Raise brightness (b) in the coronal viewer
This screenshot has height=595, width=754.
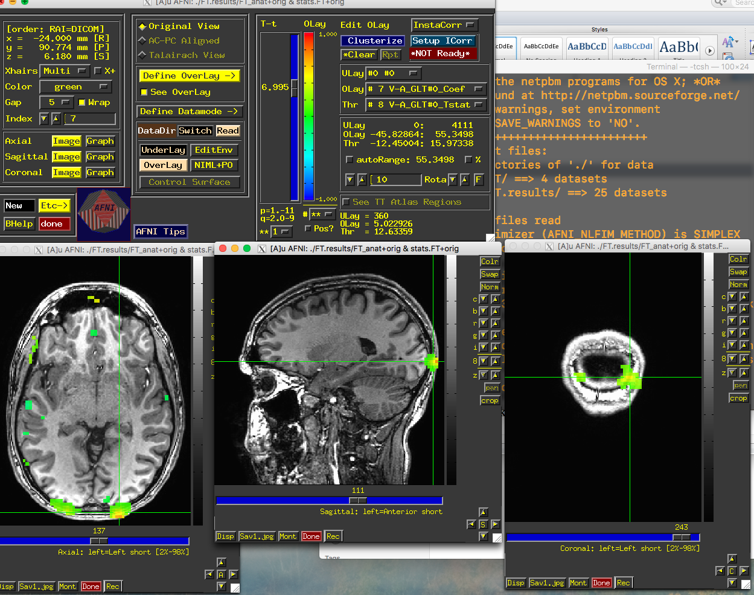(744, 309)
